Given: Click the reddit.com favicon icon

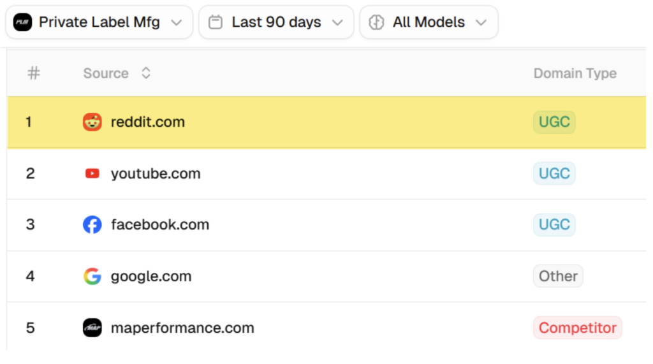Looking at the screenshot, I should pyautogui.click(x=92, y=122).
